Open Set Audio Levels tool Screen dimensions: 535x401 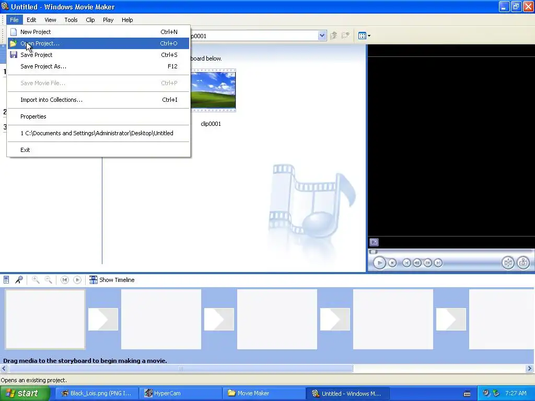point(6,280)
